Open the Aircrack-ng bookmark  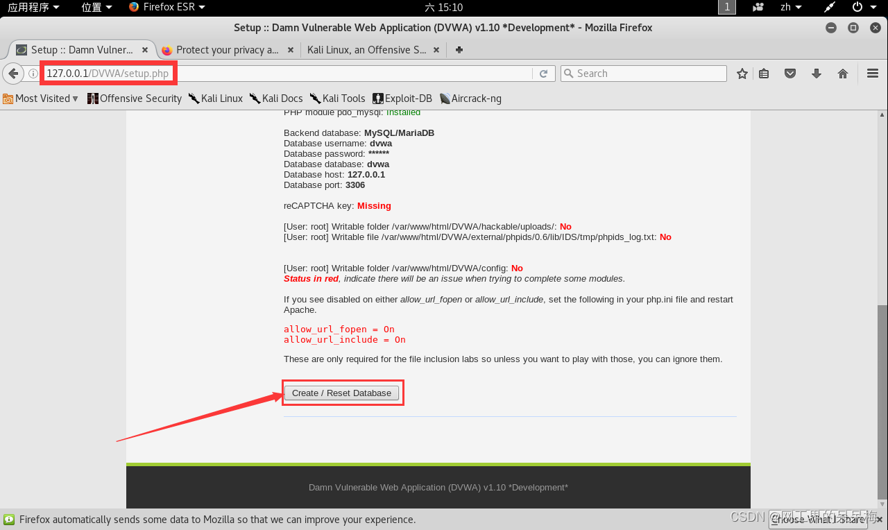[470, 99]
